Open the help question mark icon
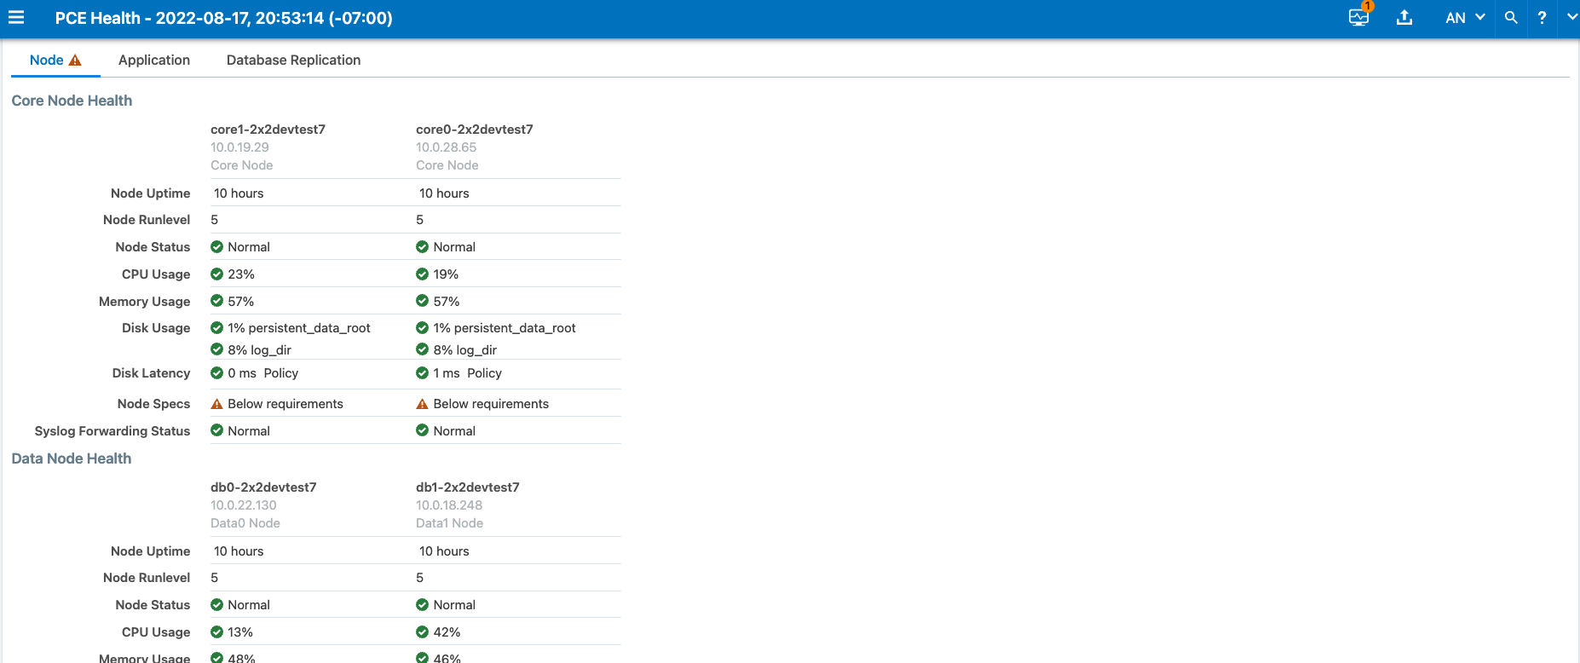The height and width of the screenshot is (663, 1580). coord(1542,17)
